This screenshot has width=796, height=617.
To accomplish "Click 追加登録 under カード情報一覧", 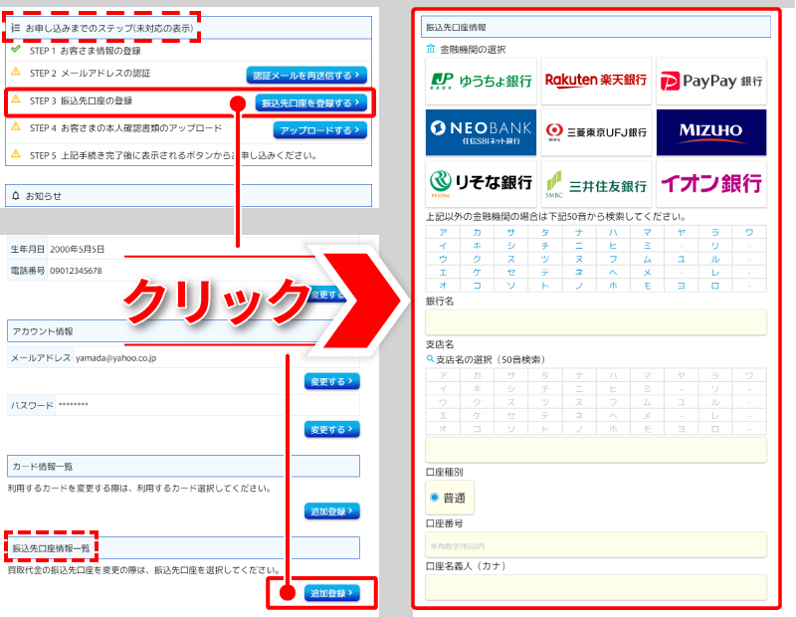I will click(331, 512).
